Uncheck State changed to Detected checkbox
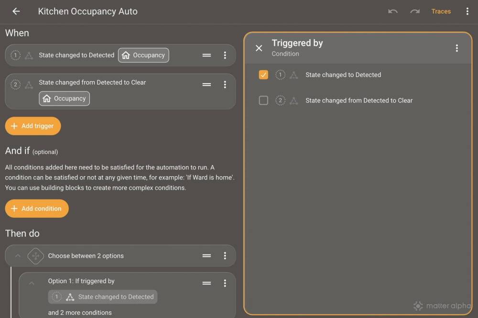The width and height of the screenshot is (478, 318). [x=263, y=74]
